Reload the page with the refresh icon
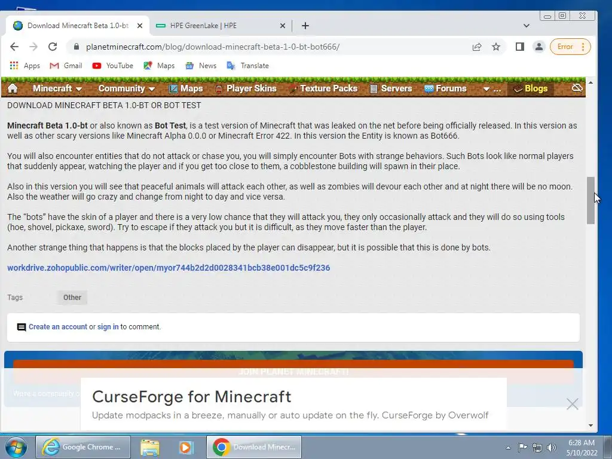 pos(53,47)
